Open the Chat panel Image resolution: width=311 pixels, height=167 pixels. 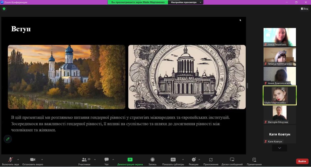click(x=107, y=160)
